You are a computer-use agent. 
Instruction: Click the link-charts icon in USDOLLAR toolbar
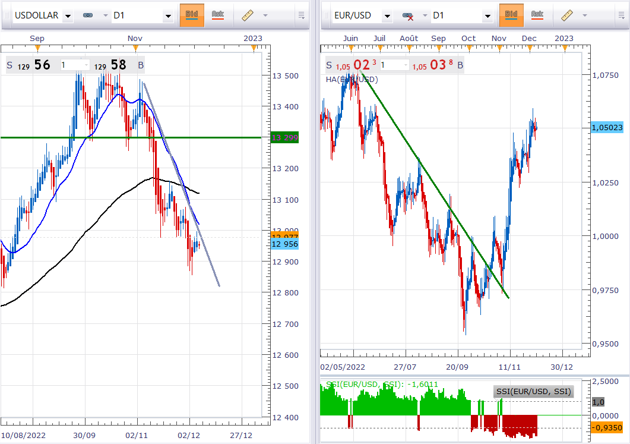pos(87,15)
